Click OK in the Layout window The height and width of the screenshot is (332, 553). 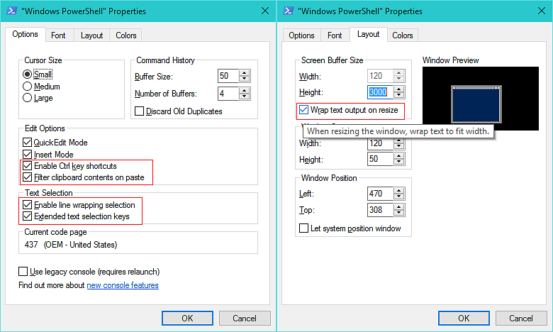(x=464, y=319)
